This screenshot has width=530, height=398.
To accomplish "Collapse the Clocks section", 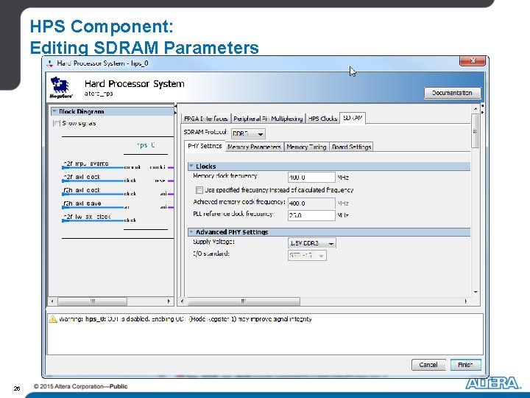I will click(x=191, y=166).
